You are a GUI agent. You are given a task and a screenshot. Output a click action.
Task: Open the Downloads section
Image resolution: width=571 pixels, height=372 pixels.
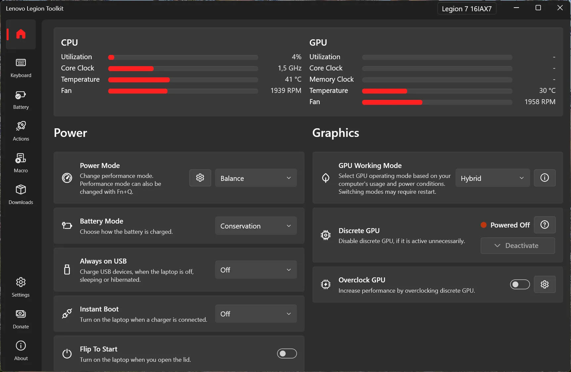click(21, 194)
